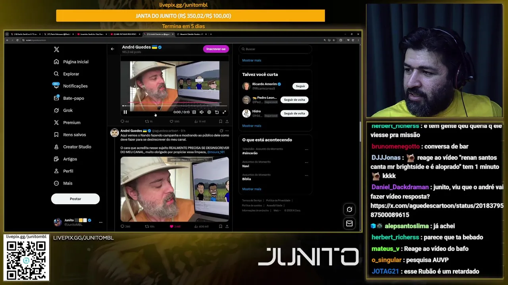Reply to post with 246 comments
Viewport: 508px width, 285px height.
pyautogui.click(x=125, y=226)
